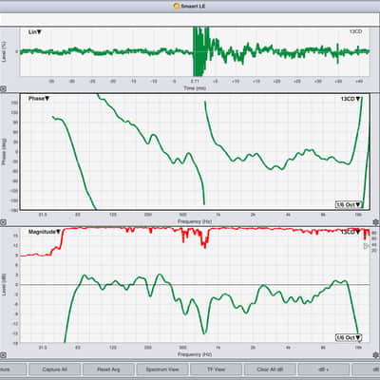Open the 13CD trace selector in phase plot
Viewport: 380px width, 380px height.
coord(351,99)
